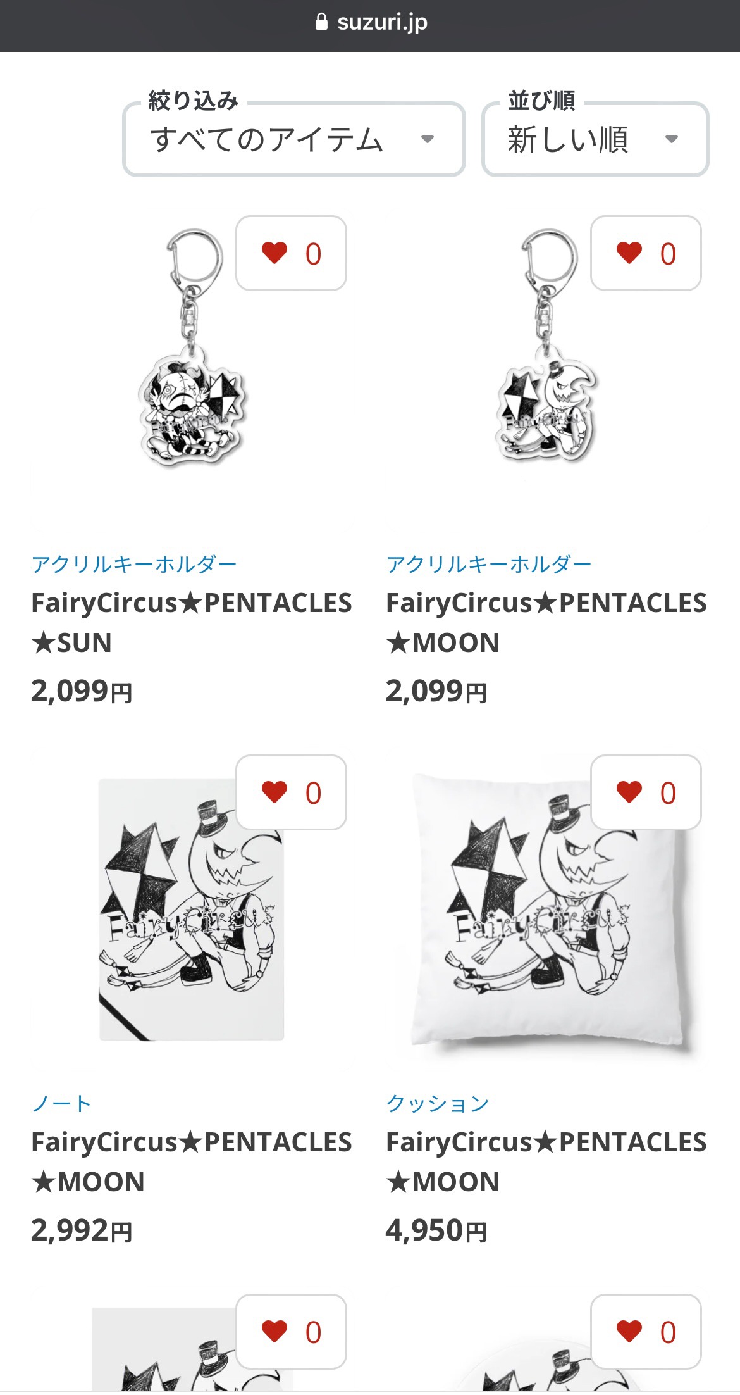Screen dimensions: 740x1395
Task: Open the すべてのアイテム filter dropdown
Action: click(x=294, y=139)
